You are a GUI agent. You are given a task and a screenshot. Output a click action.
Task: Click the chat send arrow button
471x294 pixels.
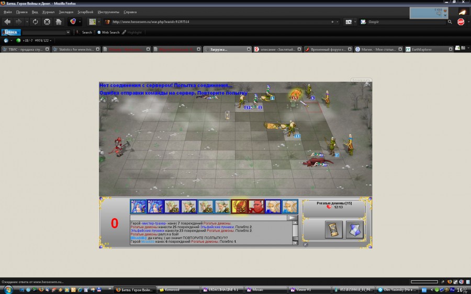pyautogui.click(x=292, y=218)
